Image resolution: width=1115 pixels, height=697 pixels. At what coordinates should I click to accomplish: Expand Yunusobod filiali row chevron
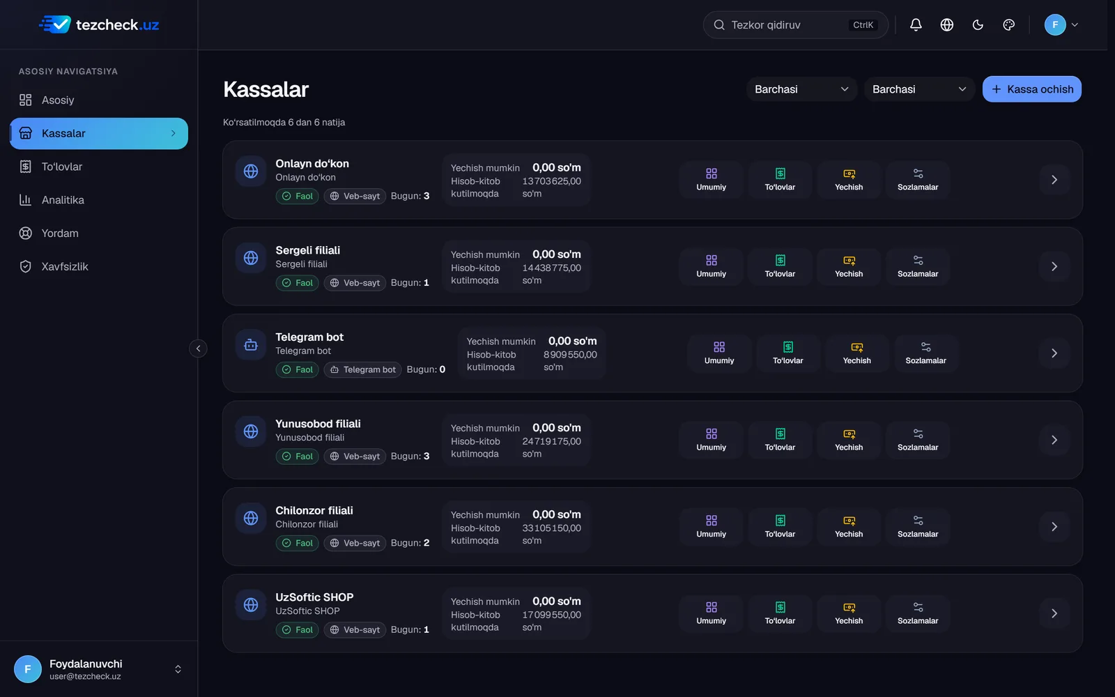pos(1054,440)
